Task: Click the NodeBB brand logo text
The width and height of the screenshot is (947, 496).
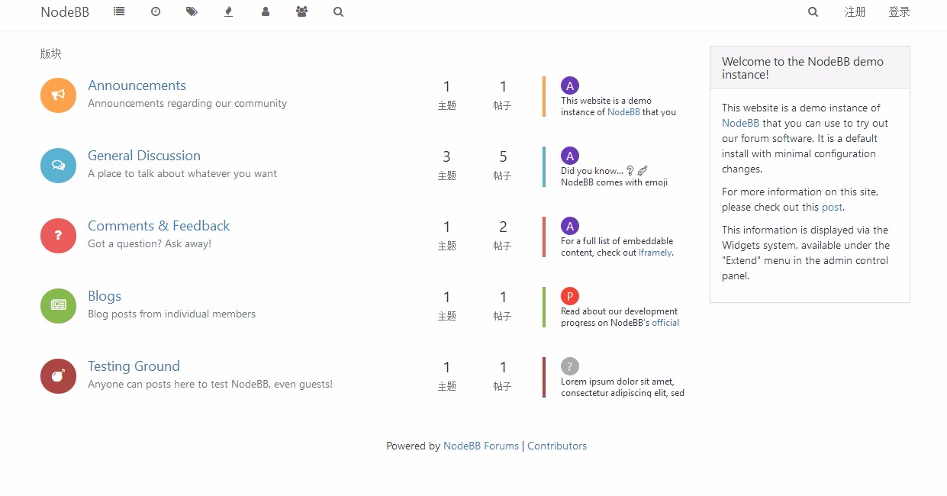Action: [x=65, y=11]
